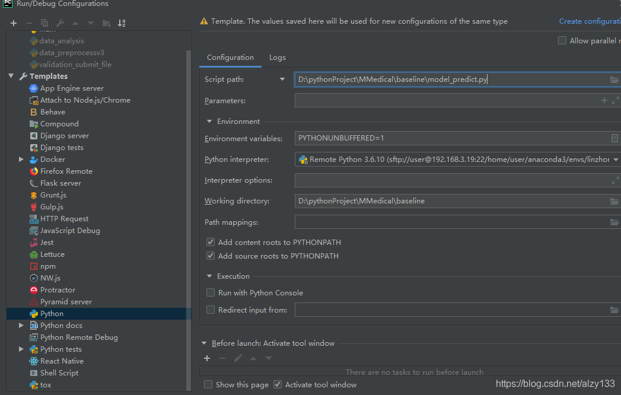Enable Run with Python Console

click(x=211, y=293)
